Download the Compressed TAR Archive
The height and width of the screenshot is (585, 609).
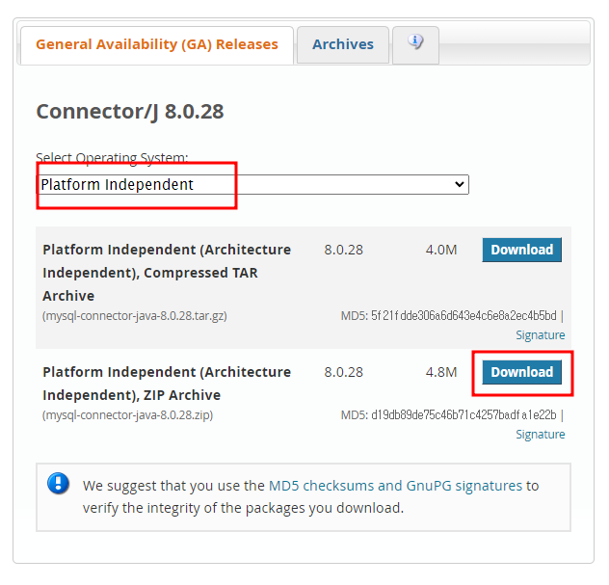521,250
